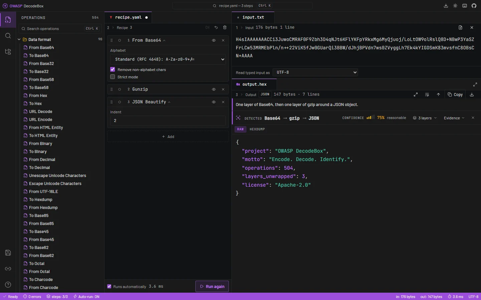This screenshot has height=300, width=481.
Task: Click the open file icon in the input pane
Action: tap(460, 27)
